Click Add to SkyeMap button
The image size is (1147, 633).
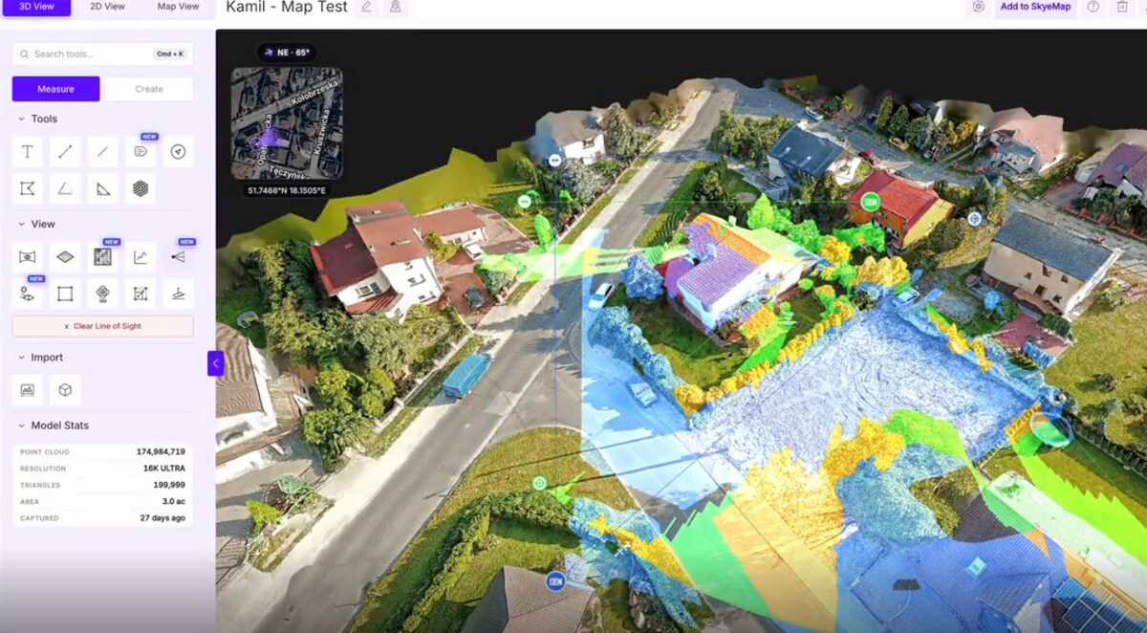pyautogui.click(x=1035, y=7)
